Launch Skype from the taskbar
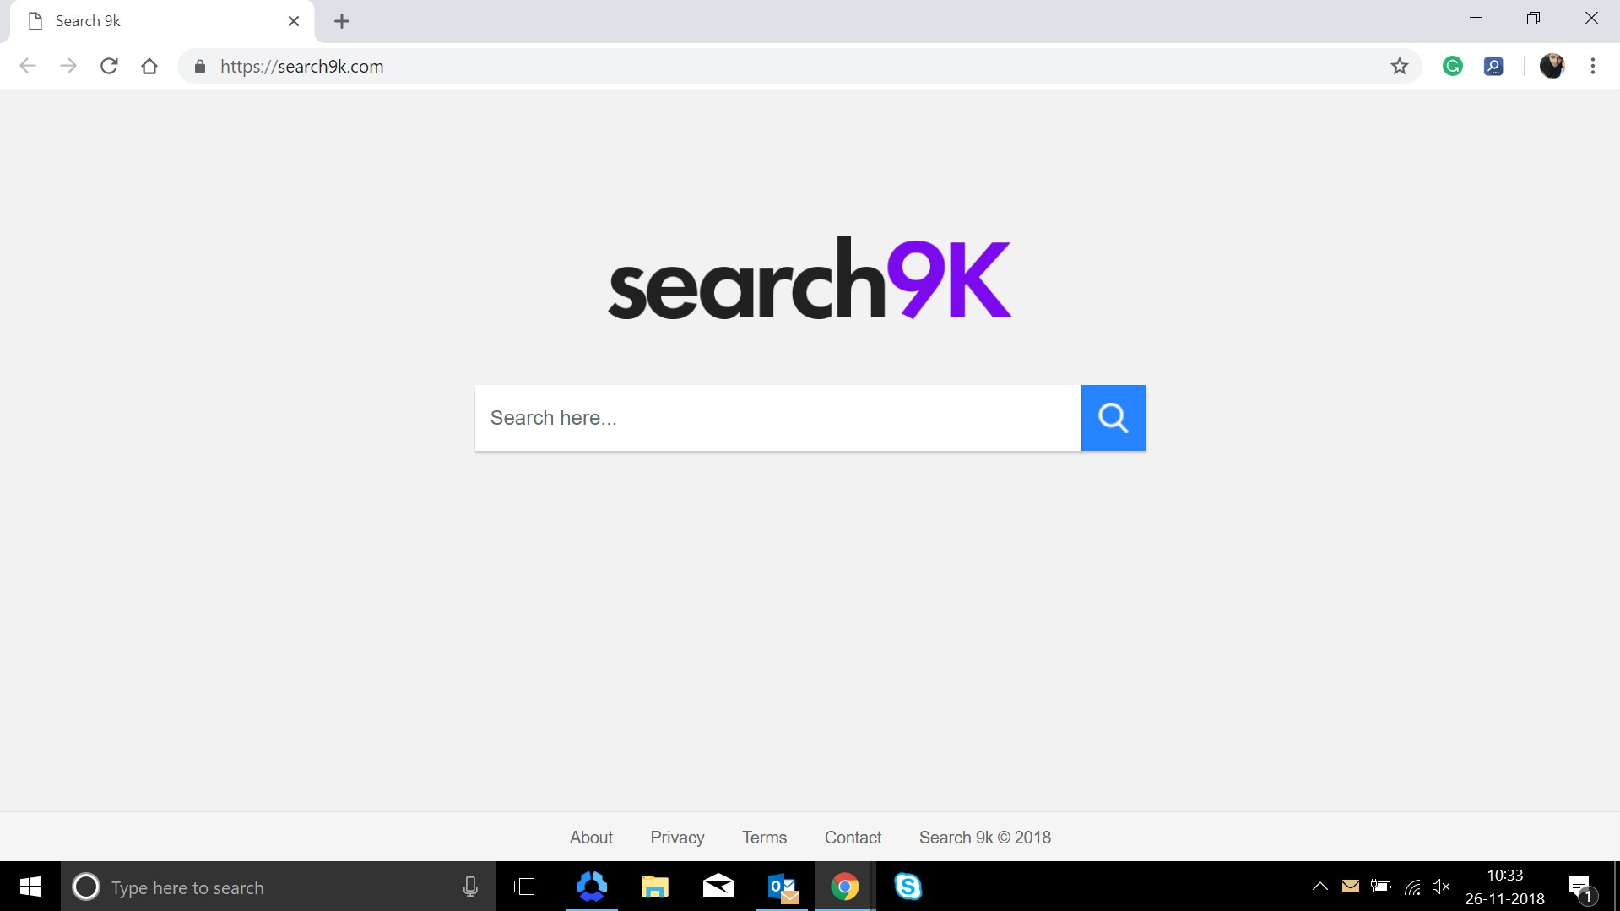Image resolution: width=1620 pixels, height=911 pixels. [908, 887]
